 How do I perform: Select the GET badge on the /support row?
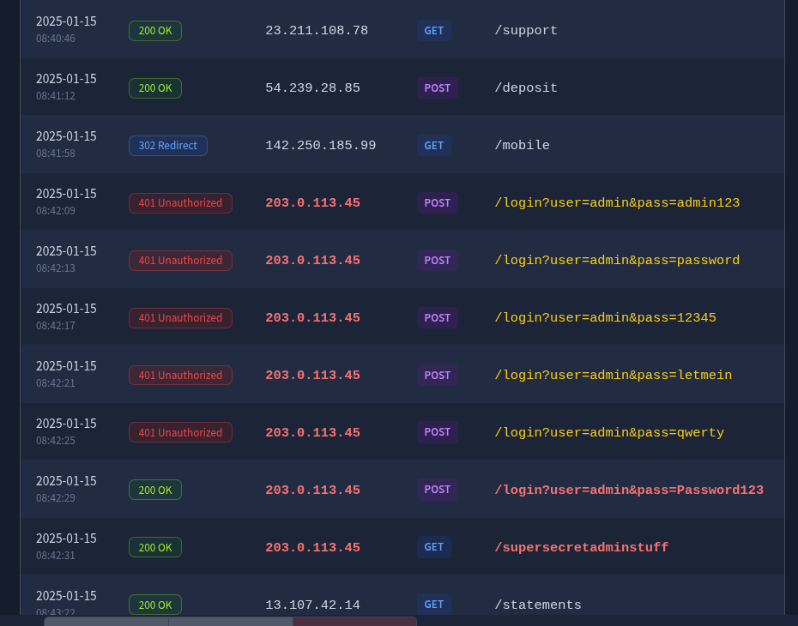click(433, 30)
